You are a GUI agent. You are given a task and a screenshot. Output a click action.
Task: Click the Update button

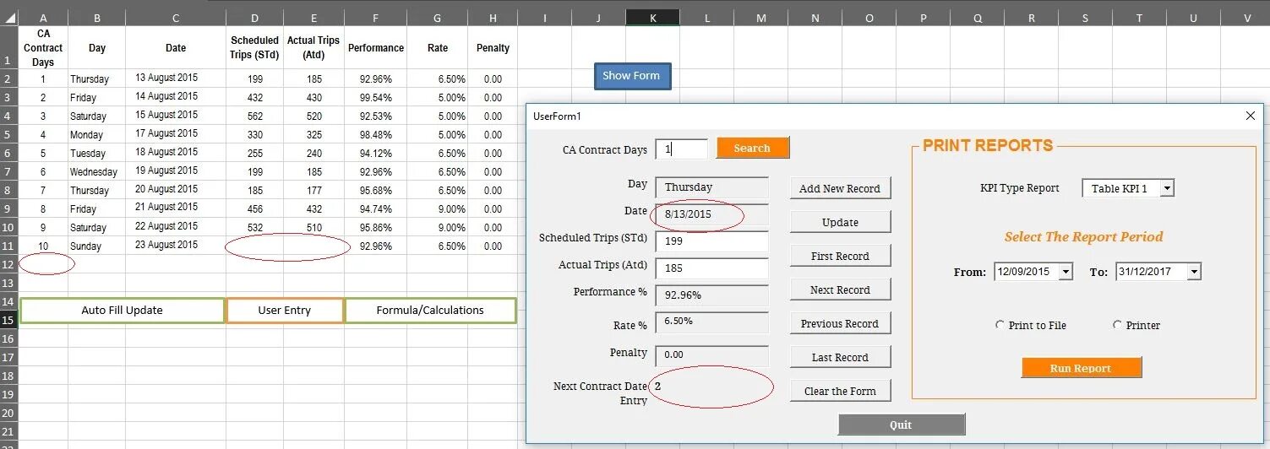coord(840,222)
